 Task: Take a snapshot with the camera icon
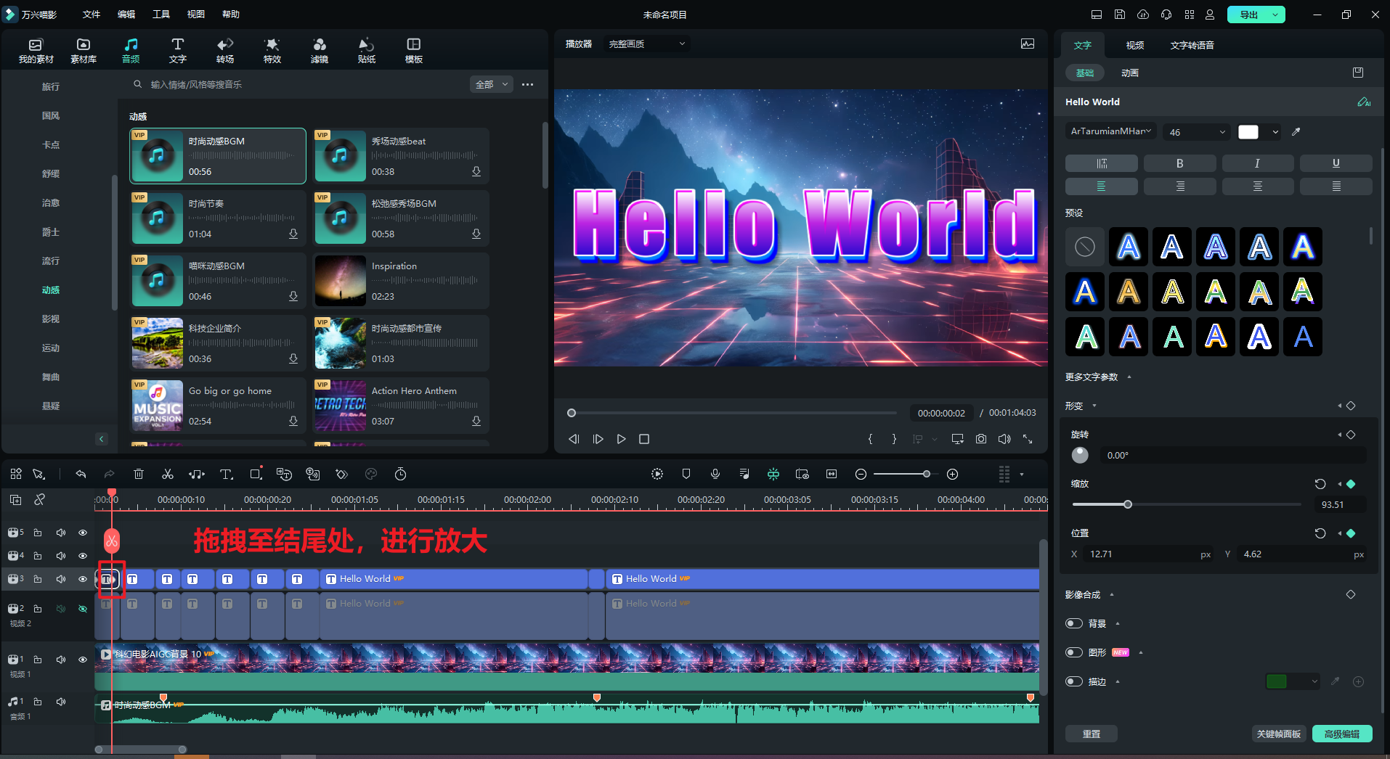pos(981,439)
